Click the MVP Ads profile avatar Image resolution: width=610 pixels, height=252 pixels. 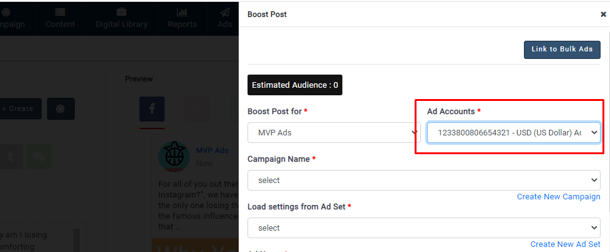coord(174,156)
